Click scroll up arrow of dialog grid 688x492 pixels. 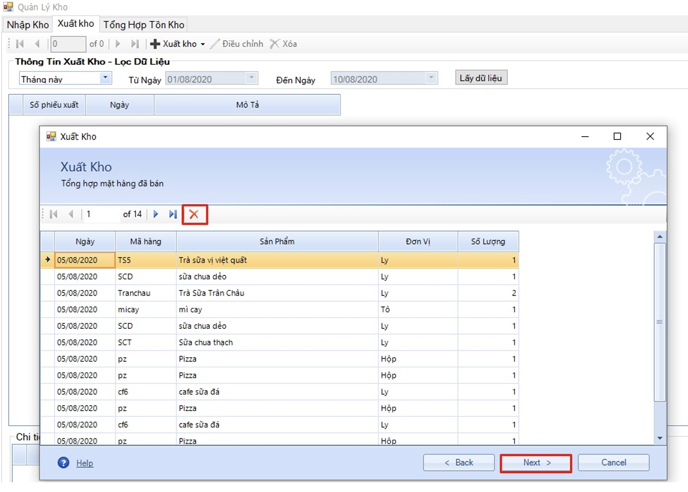[659, 237]
